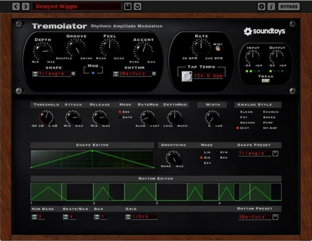Save preset using floppy disk icon in top bar

128,6
